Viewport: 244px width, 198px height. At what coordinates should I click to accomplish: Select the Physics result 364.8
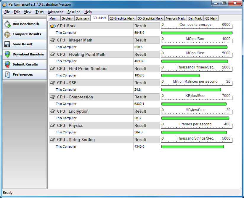[138, 132]
